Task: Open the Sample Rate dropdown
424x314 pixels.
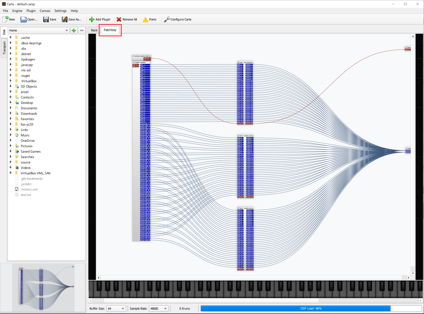Action: [159, 308]
